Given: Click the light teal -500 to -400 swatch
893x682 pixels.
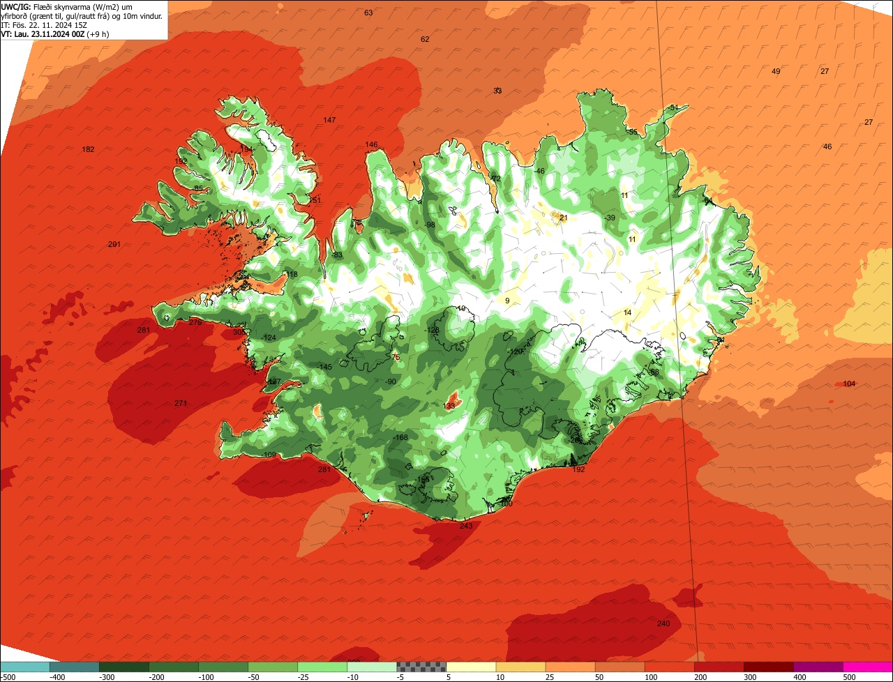Looking at the screenshot, I should point(24,667).
